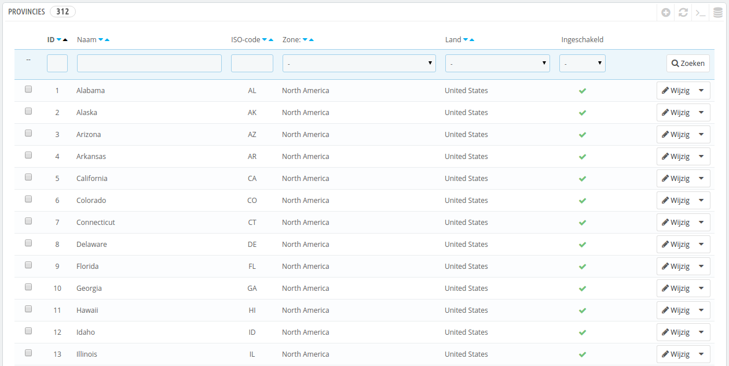Screen dimensions: 729x366
Task: Click the Connecticut name cell
Action: pos(96,223)
